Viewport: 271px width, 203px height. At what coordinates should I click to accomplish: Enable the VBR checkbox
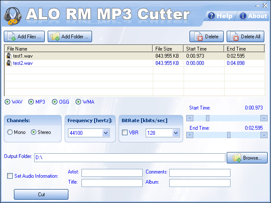(125, 133)
